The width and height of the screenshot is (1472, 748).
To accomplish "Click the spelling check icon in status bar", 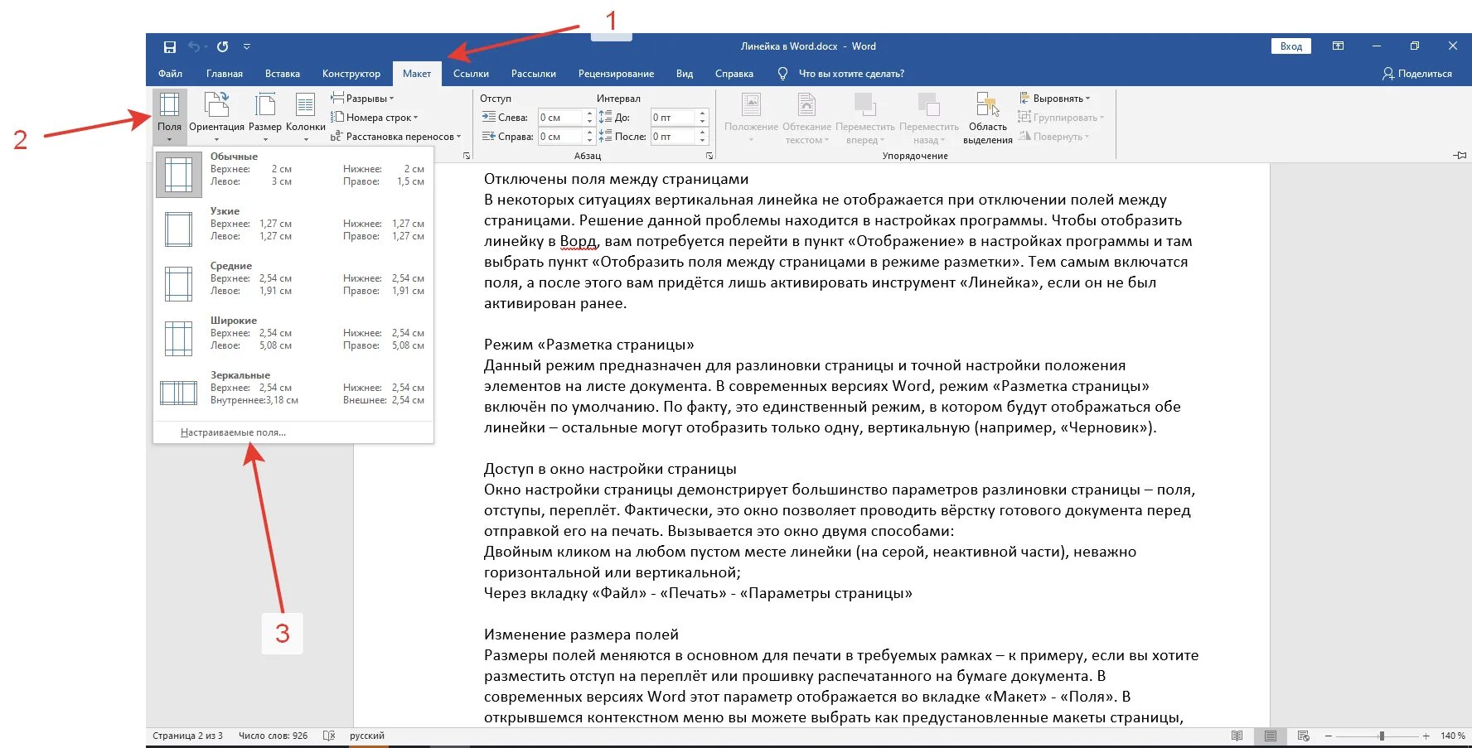I will coord(329,736).
